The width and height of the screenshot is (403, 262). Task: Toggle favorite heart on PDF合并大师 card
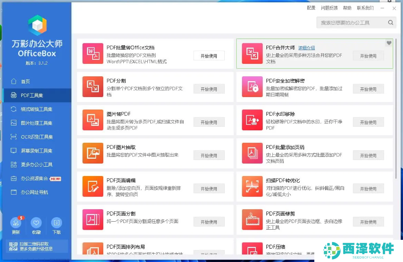389,43
